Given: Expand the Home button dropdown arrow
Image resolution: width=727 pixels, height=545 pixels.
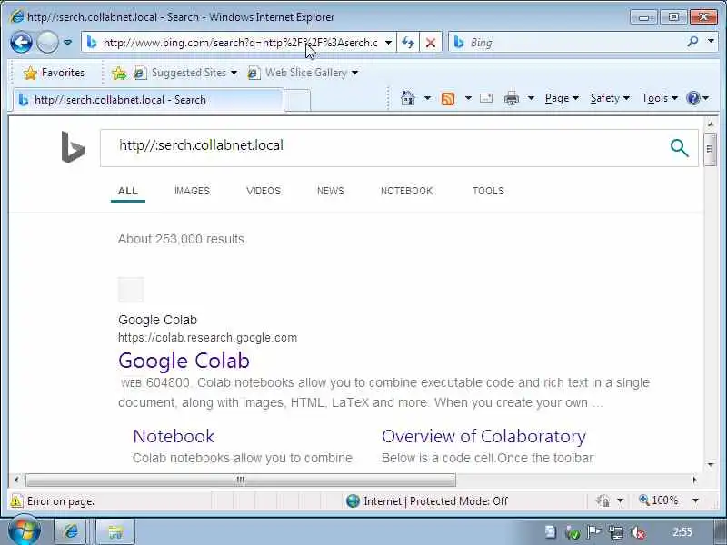Looking at the screenshot, I should pyautogui.click(x=427, y=98).
